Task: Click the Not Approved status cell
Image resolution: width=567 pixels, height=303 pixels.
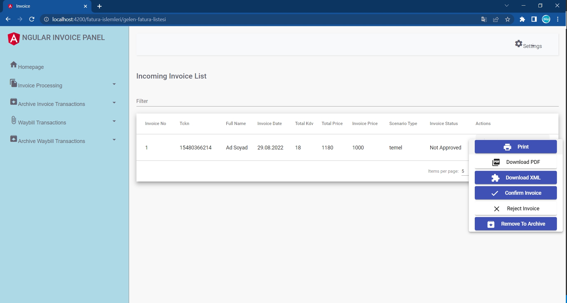Action: [x=446, y=148]
